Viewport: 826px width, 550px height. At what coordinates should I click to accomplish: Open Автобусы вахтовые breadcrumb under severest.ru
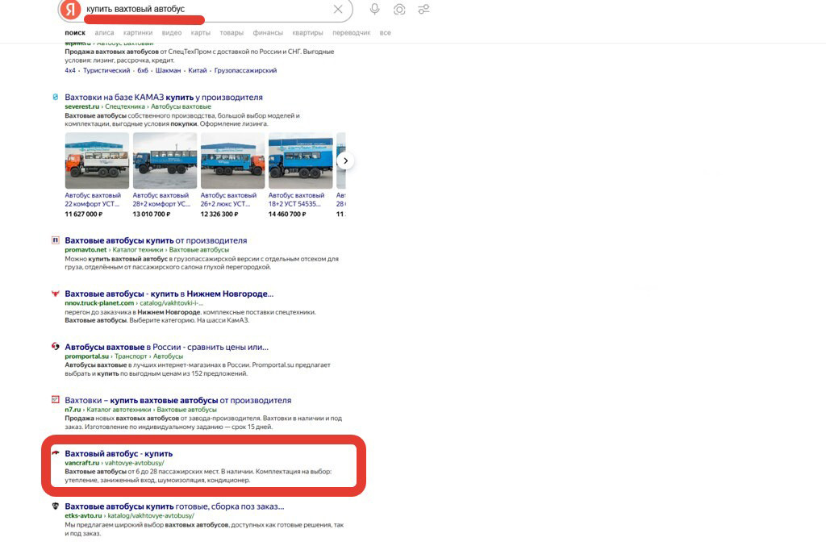tap(181, 106)
